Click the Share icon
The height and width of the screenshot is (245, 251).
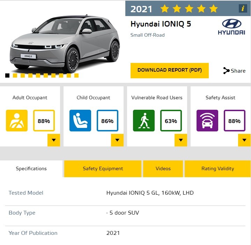[x=226, y=71]
